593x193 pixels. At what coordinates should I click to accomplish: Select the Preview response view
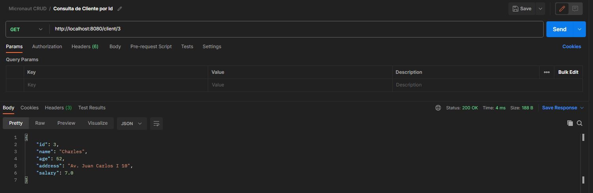(x=66, y=123)
